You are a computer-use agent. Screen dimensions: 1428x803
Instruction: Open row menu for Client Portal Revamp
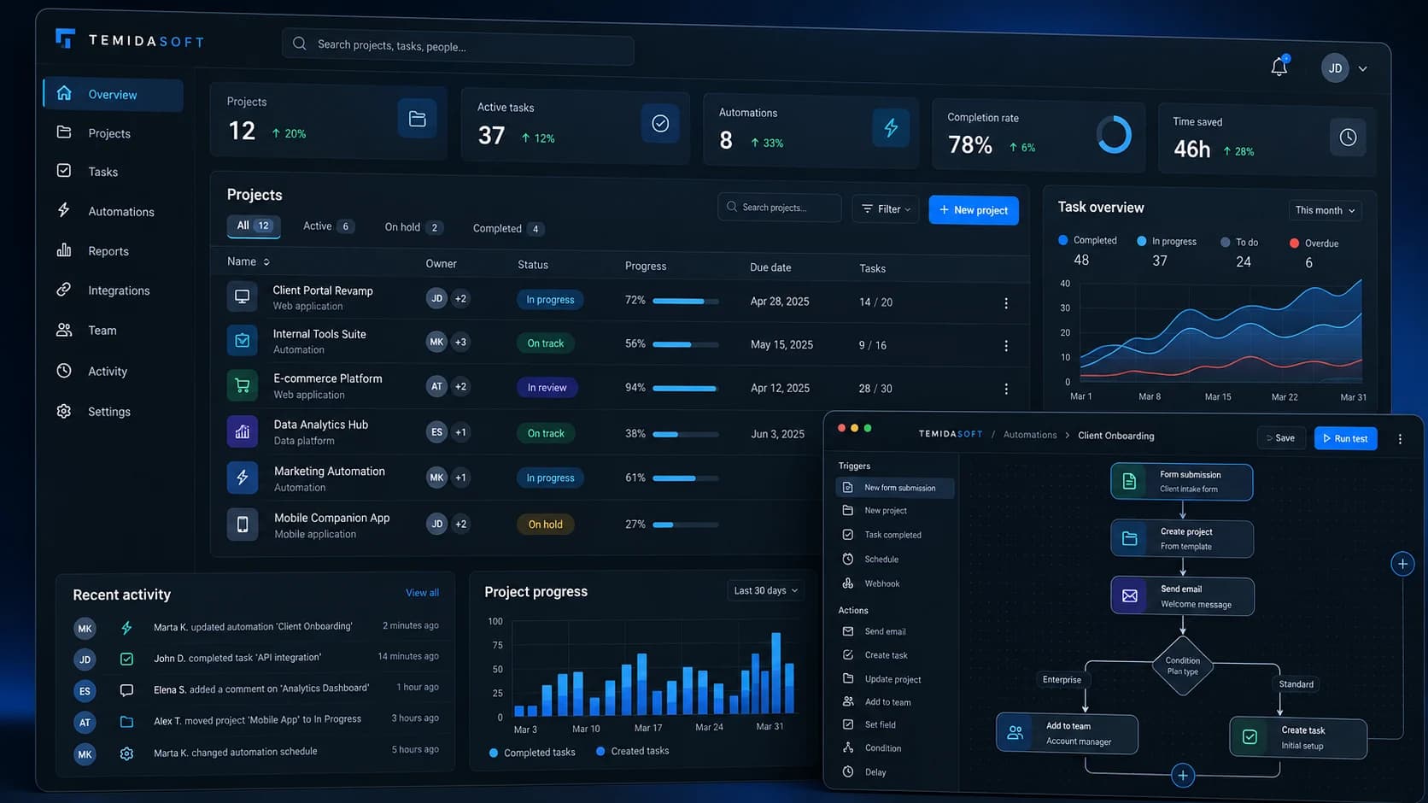click(1006, 303)
